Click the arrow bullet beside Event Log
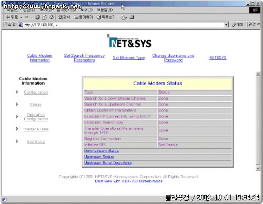 click(x=17, y=141)
